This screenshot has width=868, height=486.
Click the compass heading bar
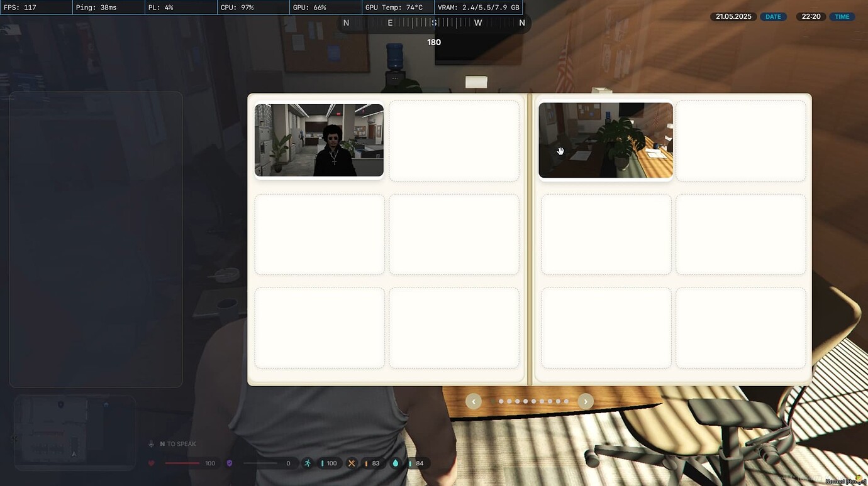pyautogui.click(x=434, y=23)
